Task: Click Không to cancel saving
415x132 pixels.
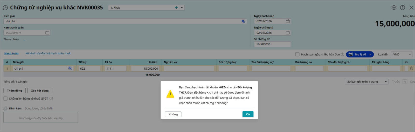Action: (x=173, y=114)
